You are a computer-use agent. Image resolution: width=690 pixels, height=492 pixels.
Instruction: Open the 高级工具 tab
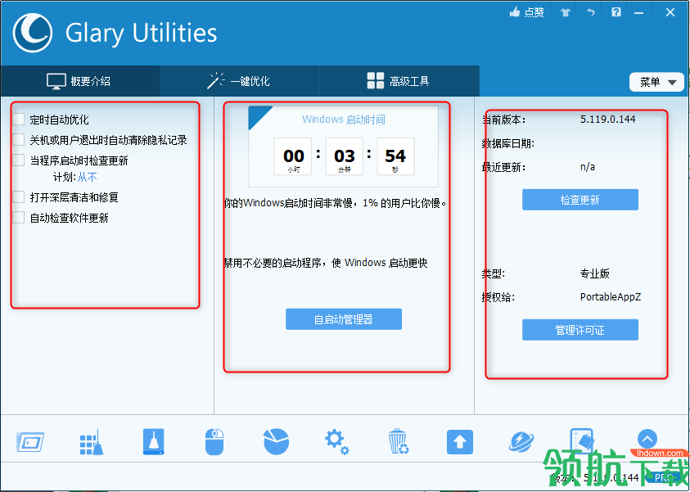click(399, 81)
